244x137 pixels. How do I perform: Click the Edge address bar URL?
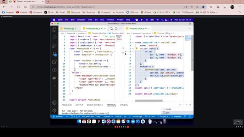click(66, 7)
